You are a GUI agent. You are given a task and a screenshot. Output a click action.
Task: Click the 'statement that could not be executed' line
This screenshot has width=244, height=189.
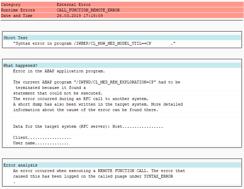tap(58, 93)
